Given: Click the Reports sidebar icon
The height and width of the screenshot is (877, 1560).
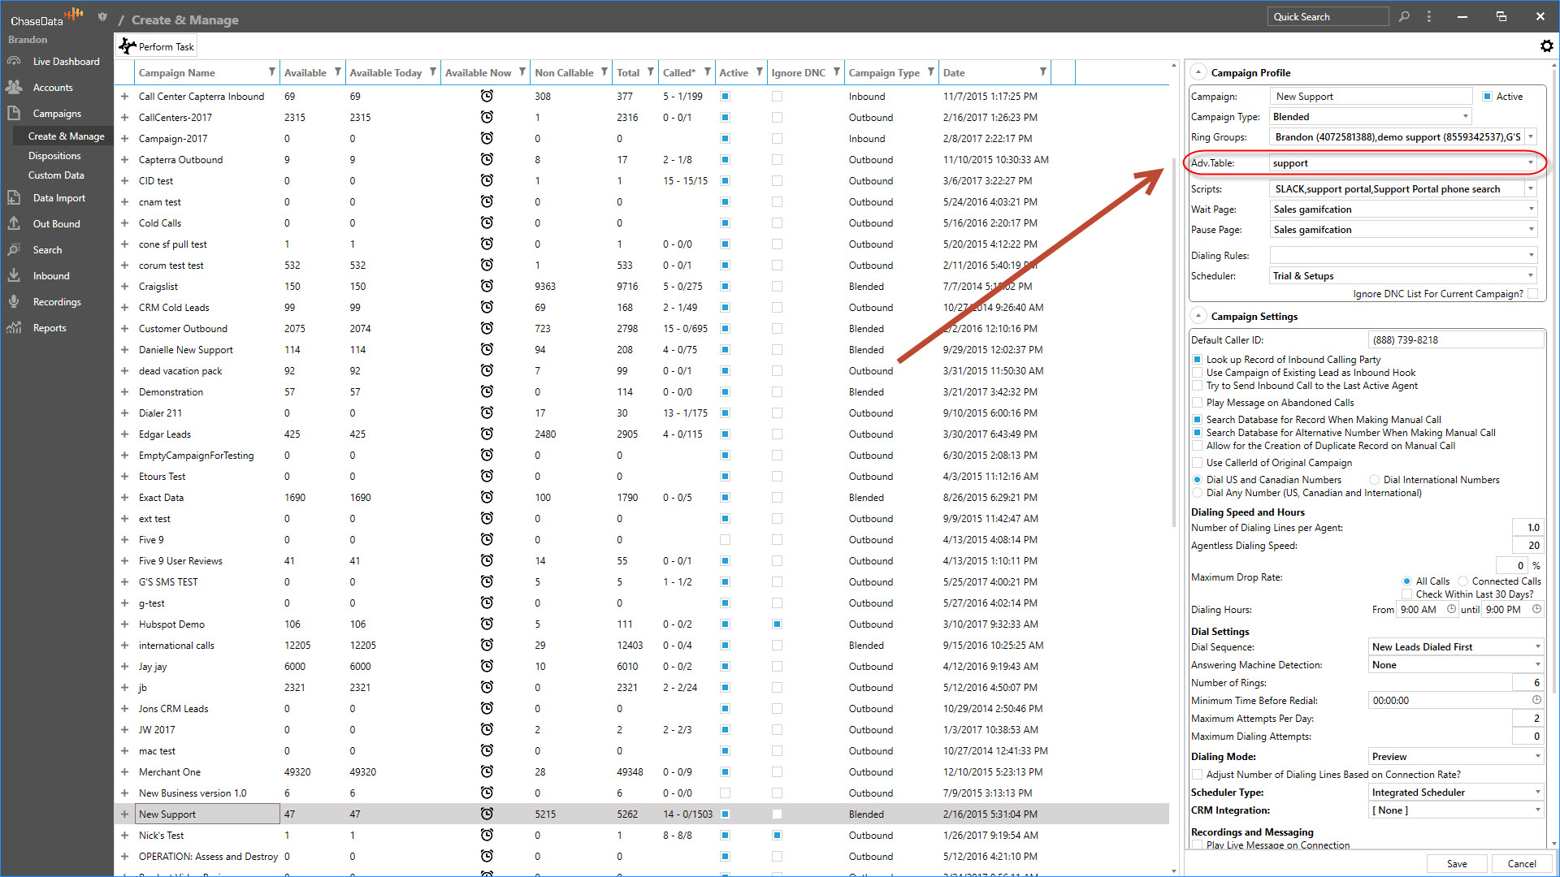Looking at the screenshot, I should point(14,328).
